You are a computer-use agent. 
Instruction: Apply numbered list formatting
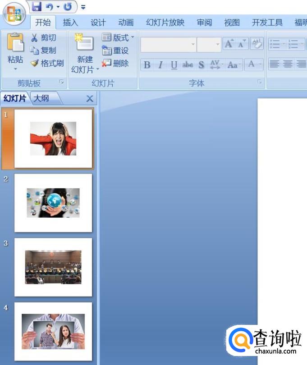(293, 44)
